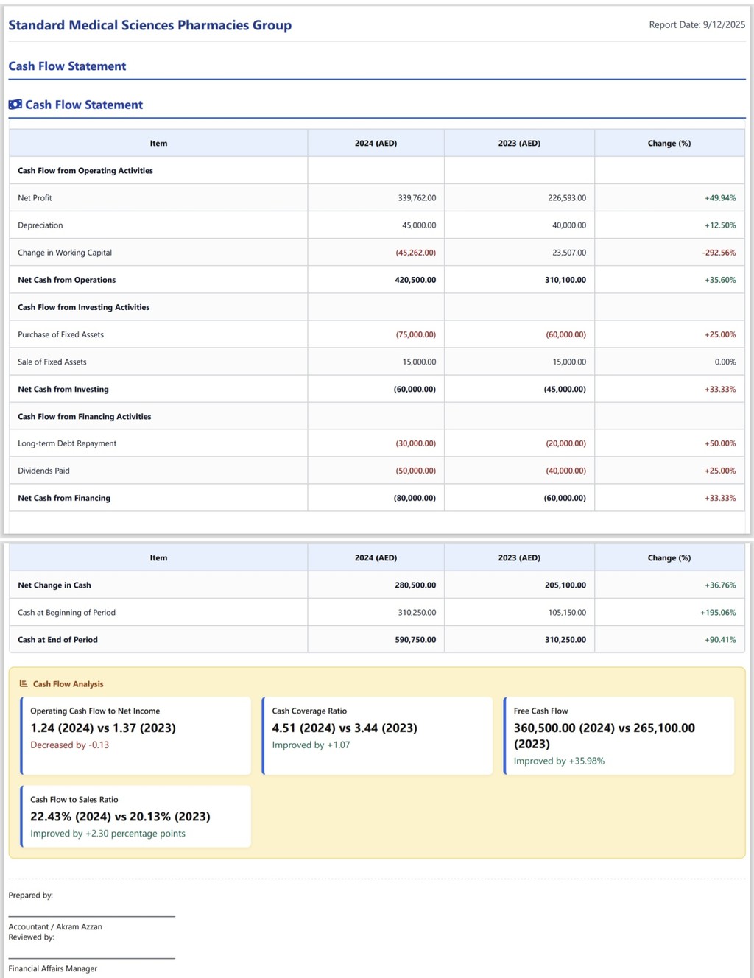Click the Prepared by signature line
Viewport: 754px width, 978px height.
(x=91, y=915)
